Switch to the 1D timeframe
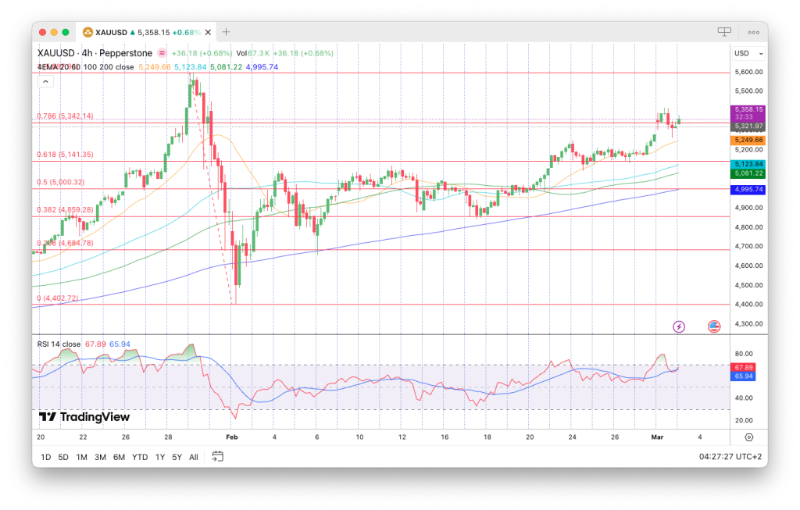The image size is (800, 510). click(45, 456)
